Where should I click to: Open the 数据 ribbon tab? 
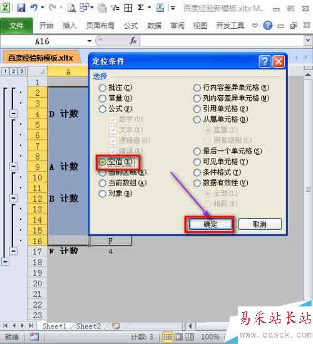154,26
